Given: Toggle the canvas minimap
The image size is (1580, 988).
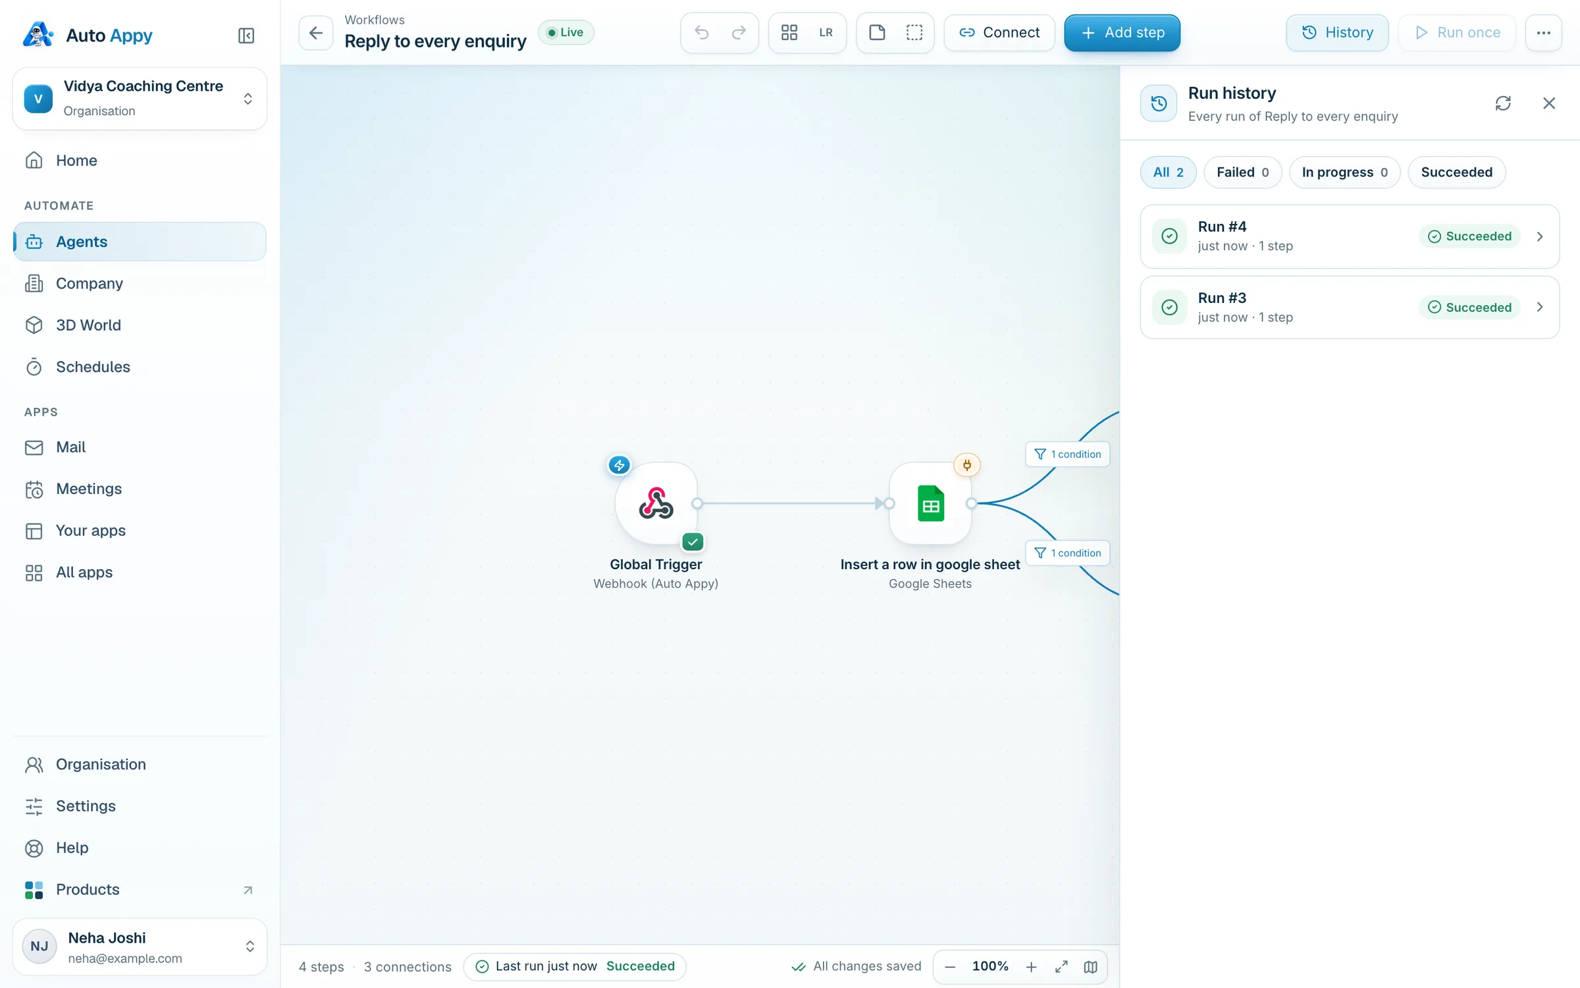Looking at the screenshot, I should 1091,966.
